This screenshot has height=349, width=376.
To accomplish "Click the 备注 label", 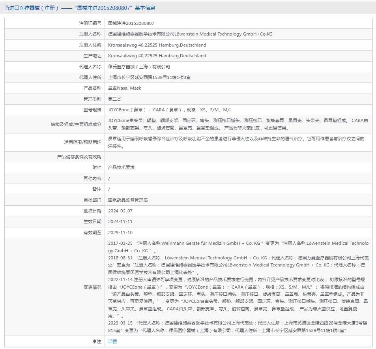I will pos(97,189).
